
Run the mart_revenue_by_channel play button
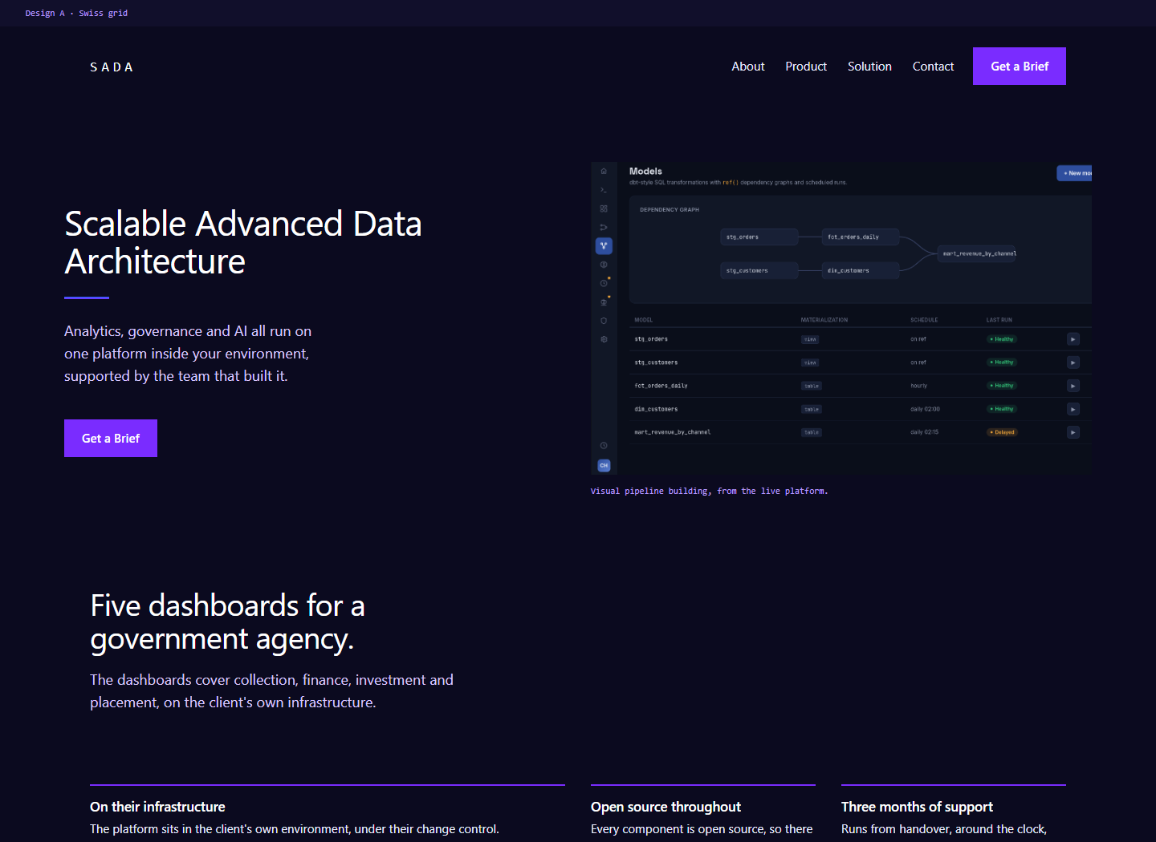click(1073, 432)
